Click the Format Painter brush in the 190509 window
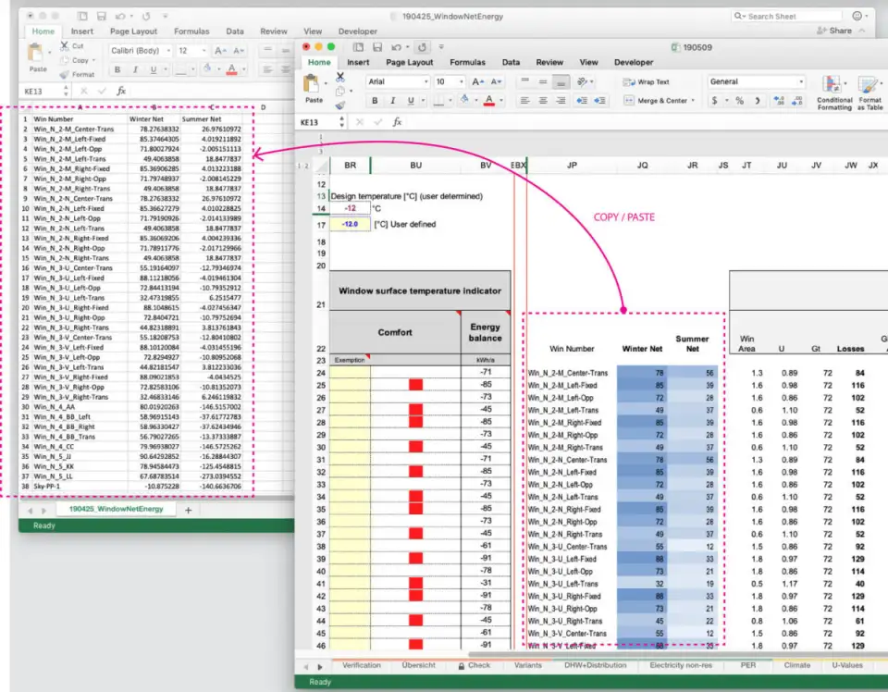888x692 pixels. [x=340, y=105]
